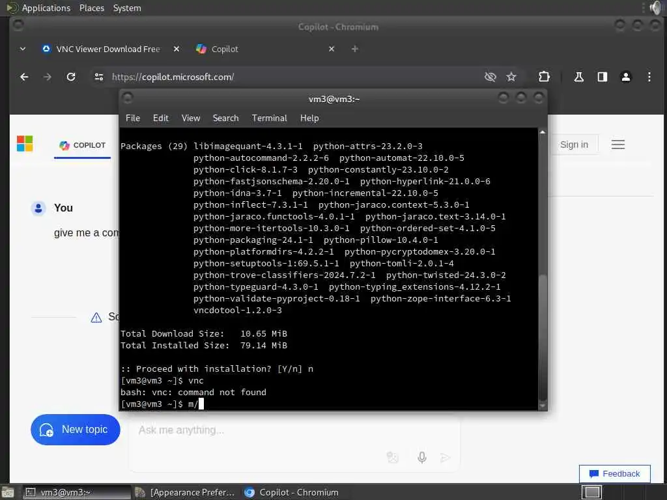The width and height of the screenshot is (667, 500).
Task: Reload the Copilot page
Action: (71, 77)
